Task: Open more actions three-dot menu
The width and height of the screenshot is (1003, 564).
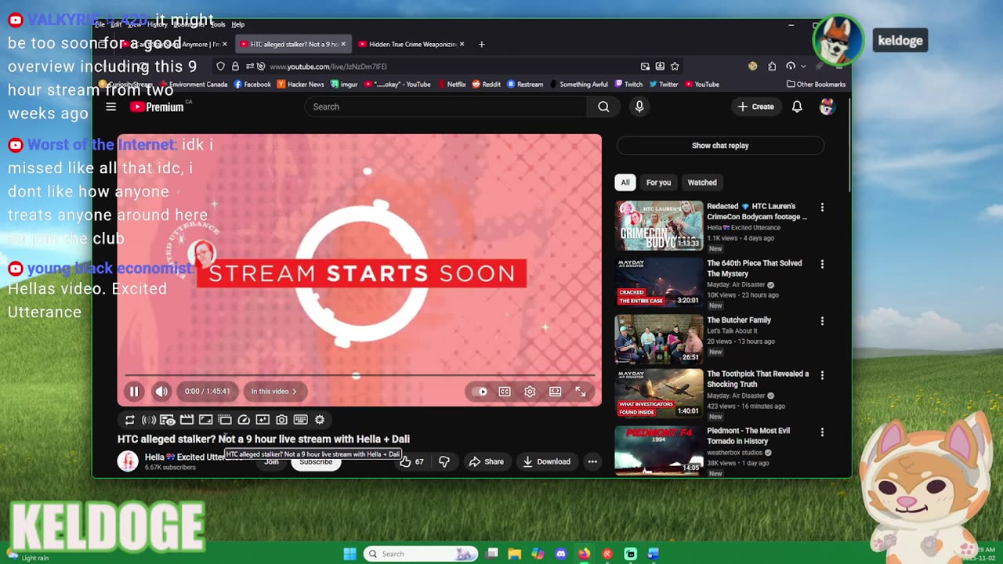Action: [x=592, y=461]
